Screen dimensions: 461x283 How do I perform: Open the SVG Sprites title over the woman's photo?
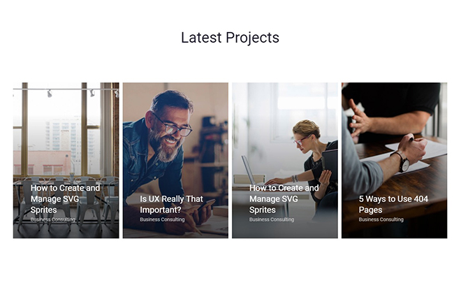284,199
